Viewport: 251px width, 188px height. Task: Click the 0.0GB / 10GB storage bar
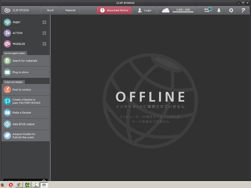click(183, 11)
